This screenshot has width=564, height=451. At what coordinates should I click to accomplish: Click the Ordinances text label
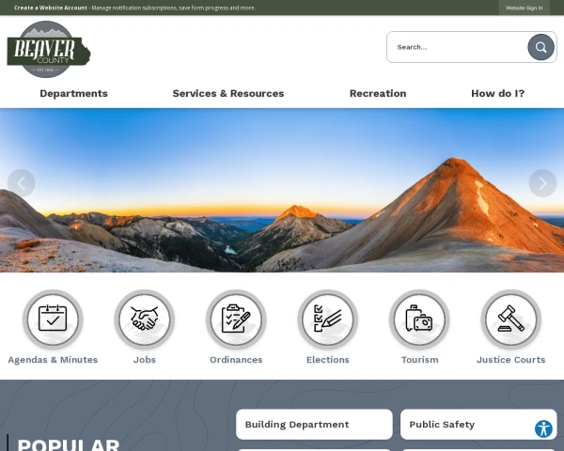click(236, 360)
